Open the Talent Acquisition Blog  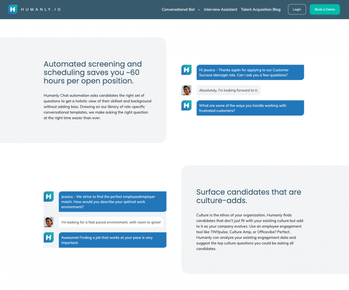[x=261, y=10]
